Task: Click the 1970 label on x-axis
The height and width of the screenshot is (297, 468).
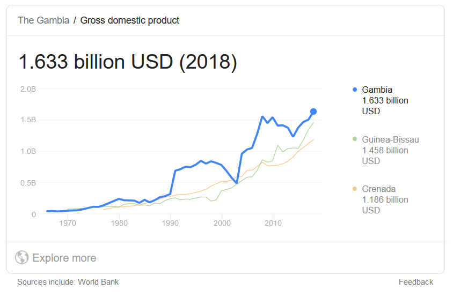Action: (x=68, y=223)
